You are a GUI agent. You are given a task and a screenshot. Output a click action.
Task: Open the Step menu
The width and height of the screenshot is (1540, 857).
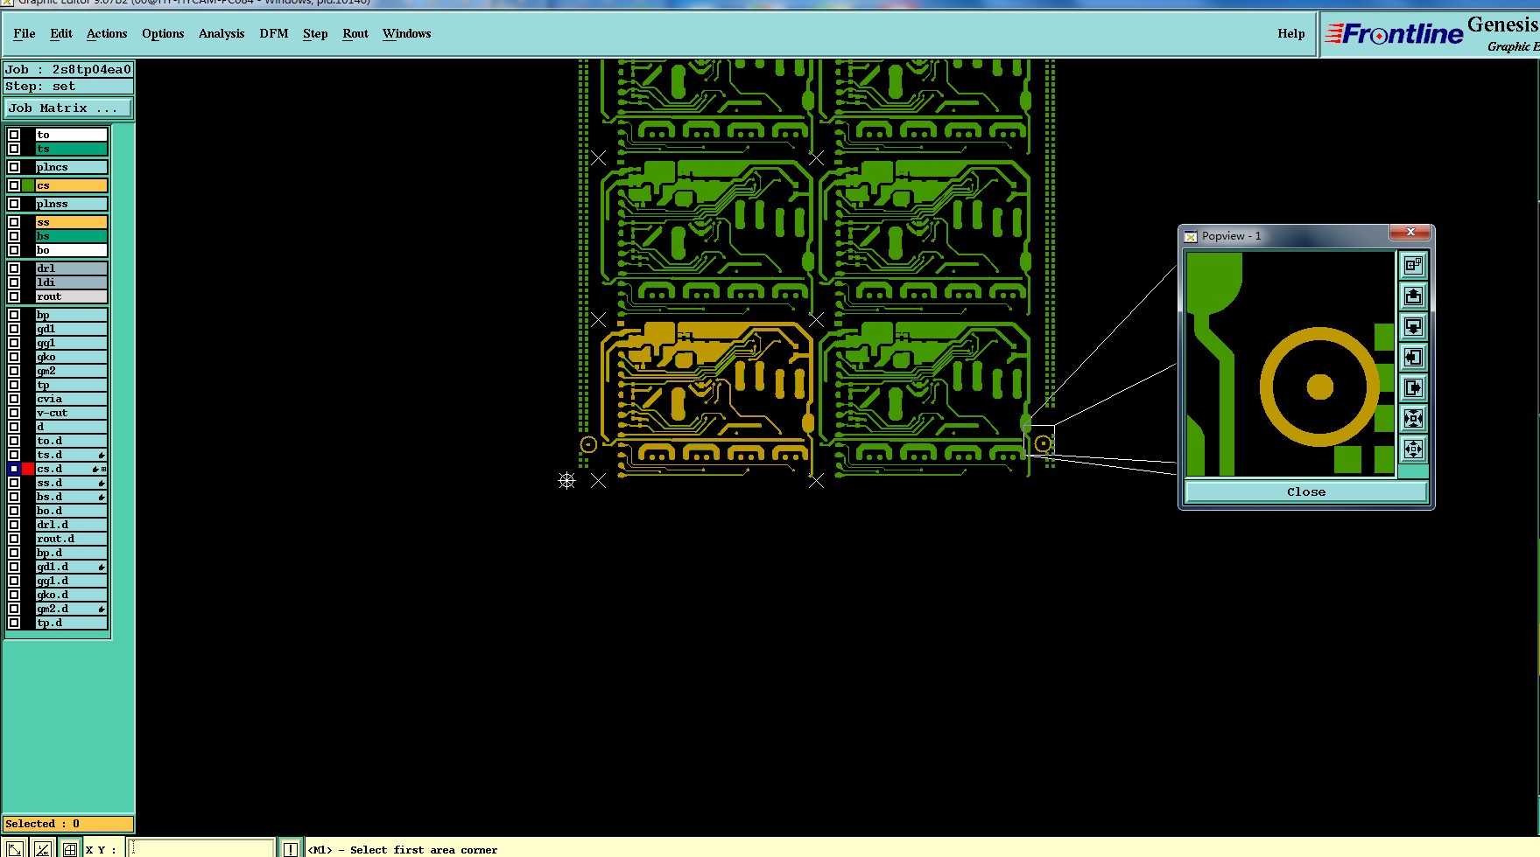click(315, 33)
